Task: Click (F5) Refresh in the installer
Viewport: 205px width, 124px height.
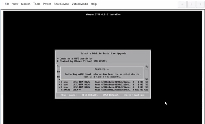Action: [111, 95]
